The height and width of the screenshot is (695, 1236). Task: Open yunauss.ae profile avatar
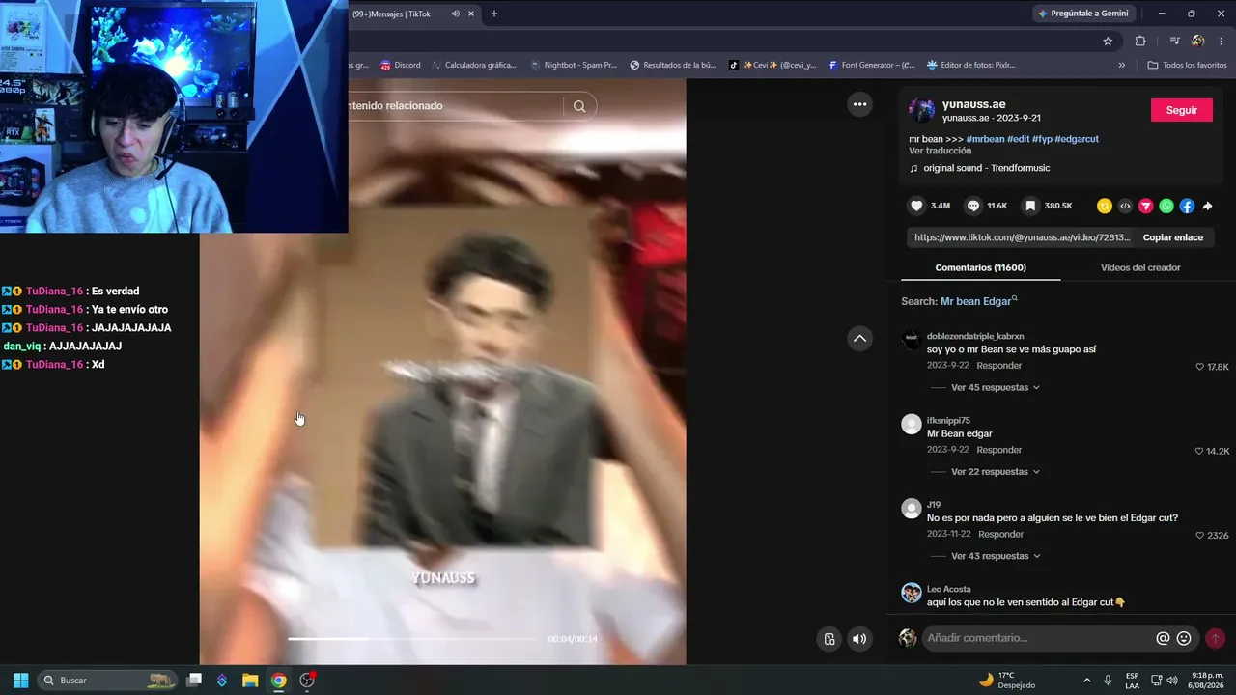pyautogui.click(x=922, y=110)
